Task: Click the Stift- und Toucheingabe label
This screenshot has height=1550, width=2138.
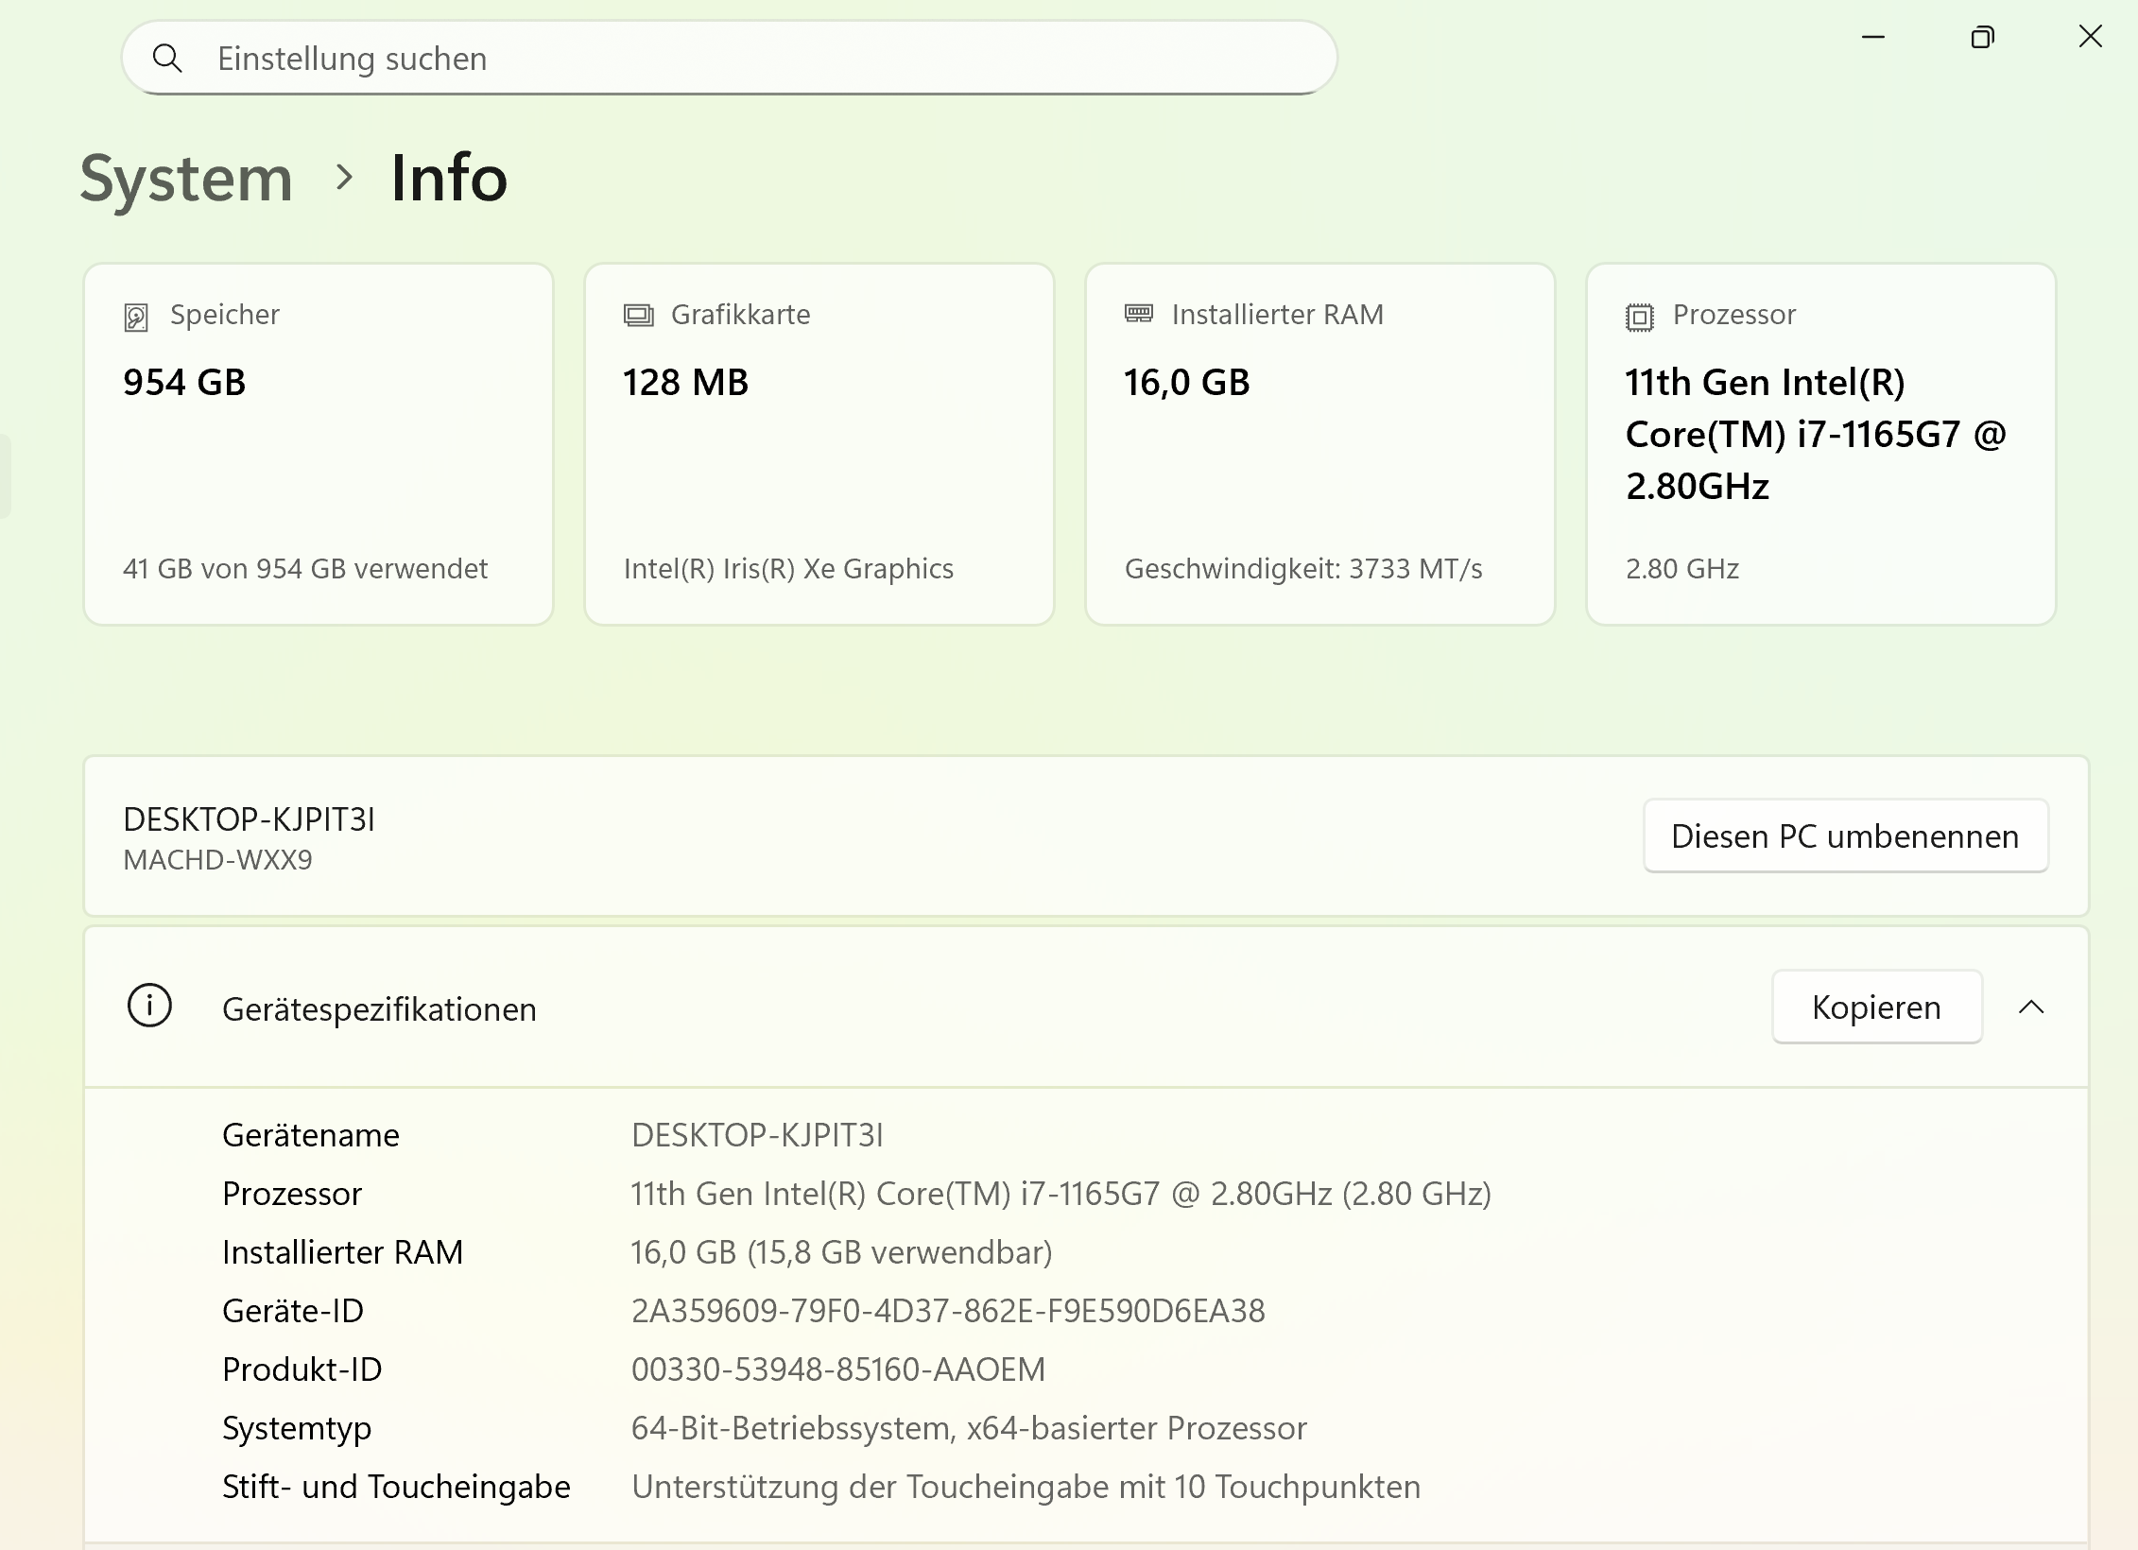Action: [396, 1488]
